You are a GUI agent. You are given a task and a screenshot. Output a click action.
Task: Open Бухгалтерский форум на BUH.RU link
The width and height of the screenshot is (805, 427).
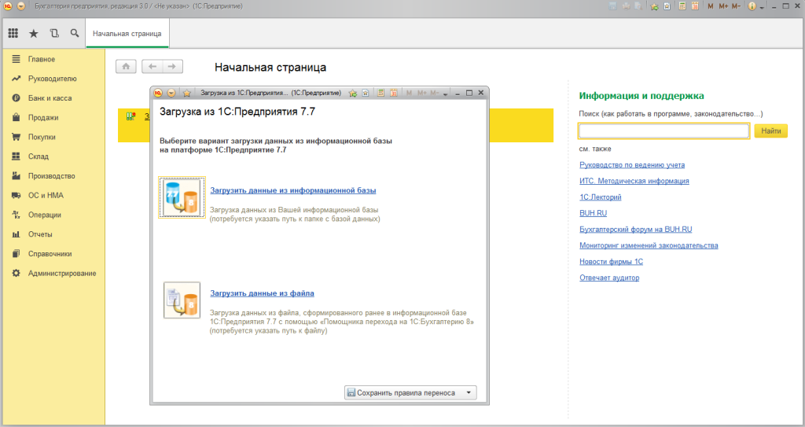coord(635,229)
